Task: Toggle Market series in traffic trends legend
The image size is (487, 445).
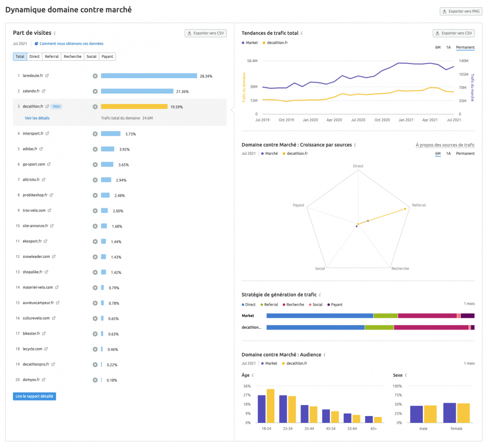Action: click(x=250, y=43)
